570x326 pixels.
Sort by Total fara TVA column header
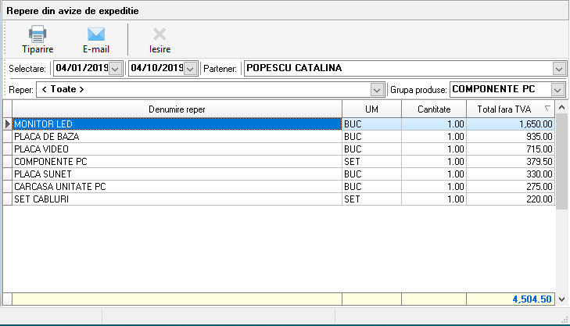pos(511,109)
